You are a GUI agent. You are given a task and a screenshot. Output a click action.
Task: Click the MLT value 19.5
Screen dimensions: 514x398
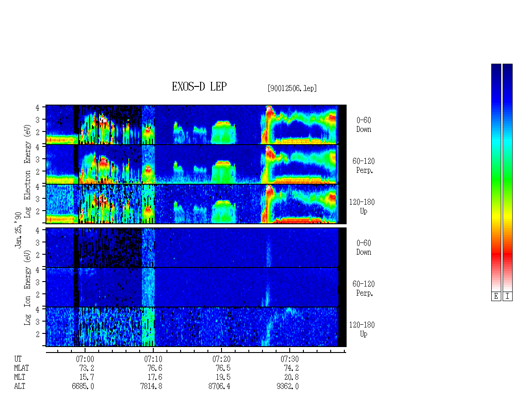(223, 377)
